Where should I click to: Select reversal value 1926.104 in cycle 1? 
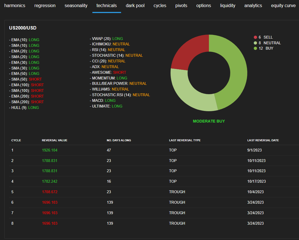50,150
